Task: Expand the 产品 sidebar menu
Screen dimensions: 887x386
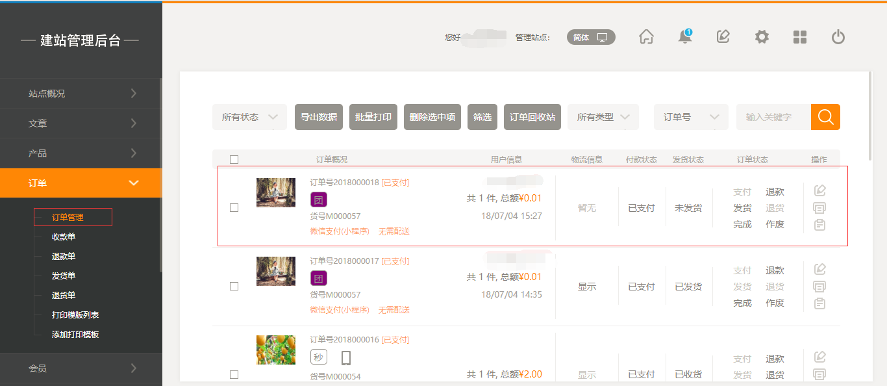Action: coord(81,153)
